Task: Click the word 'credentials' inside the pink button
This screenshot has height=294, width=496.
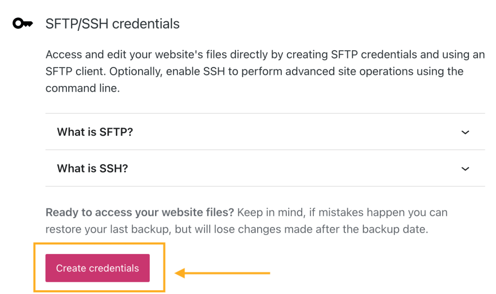Action: pyautogui.click(x=114, y=268)
